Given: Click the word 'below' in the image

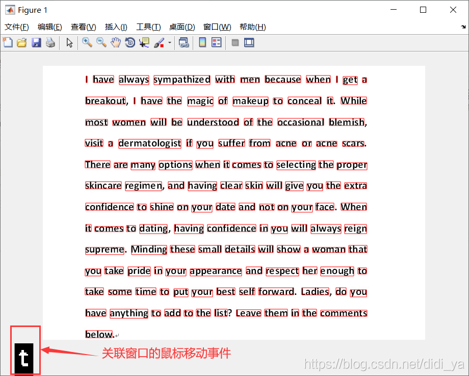Looking at the screenshot, I should click(x=99, y=334).
